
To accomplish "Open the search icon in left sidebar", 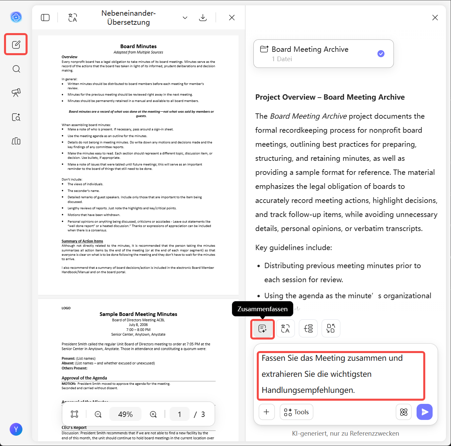I will tap(16, 69).
